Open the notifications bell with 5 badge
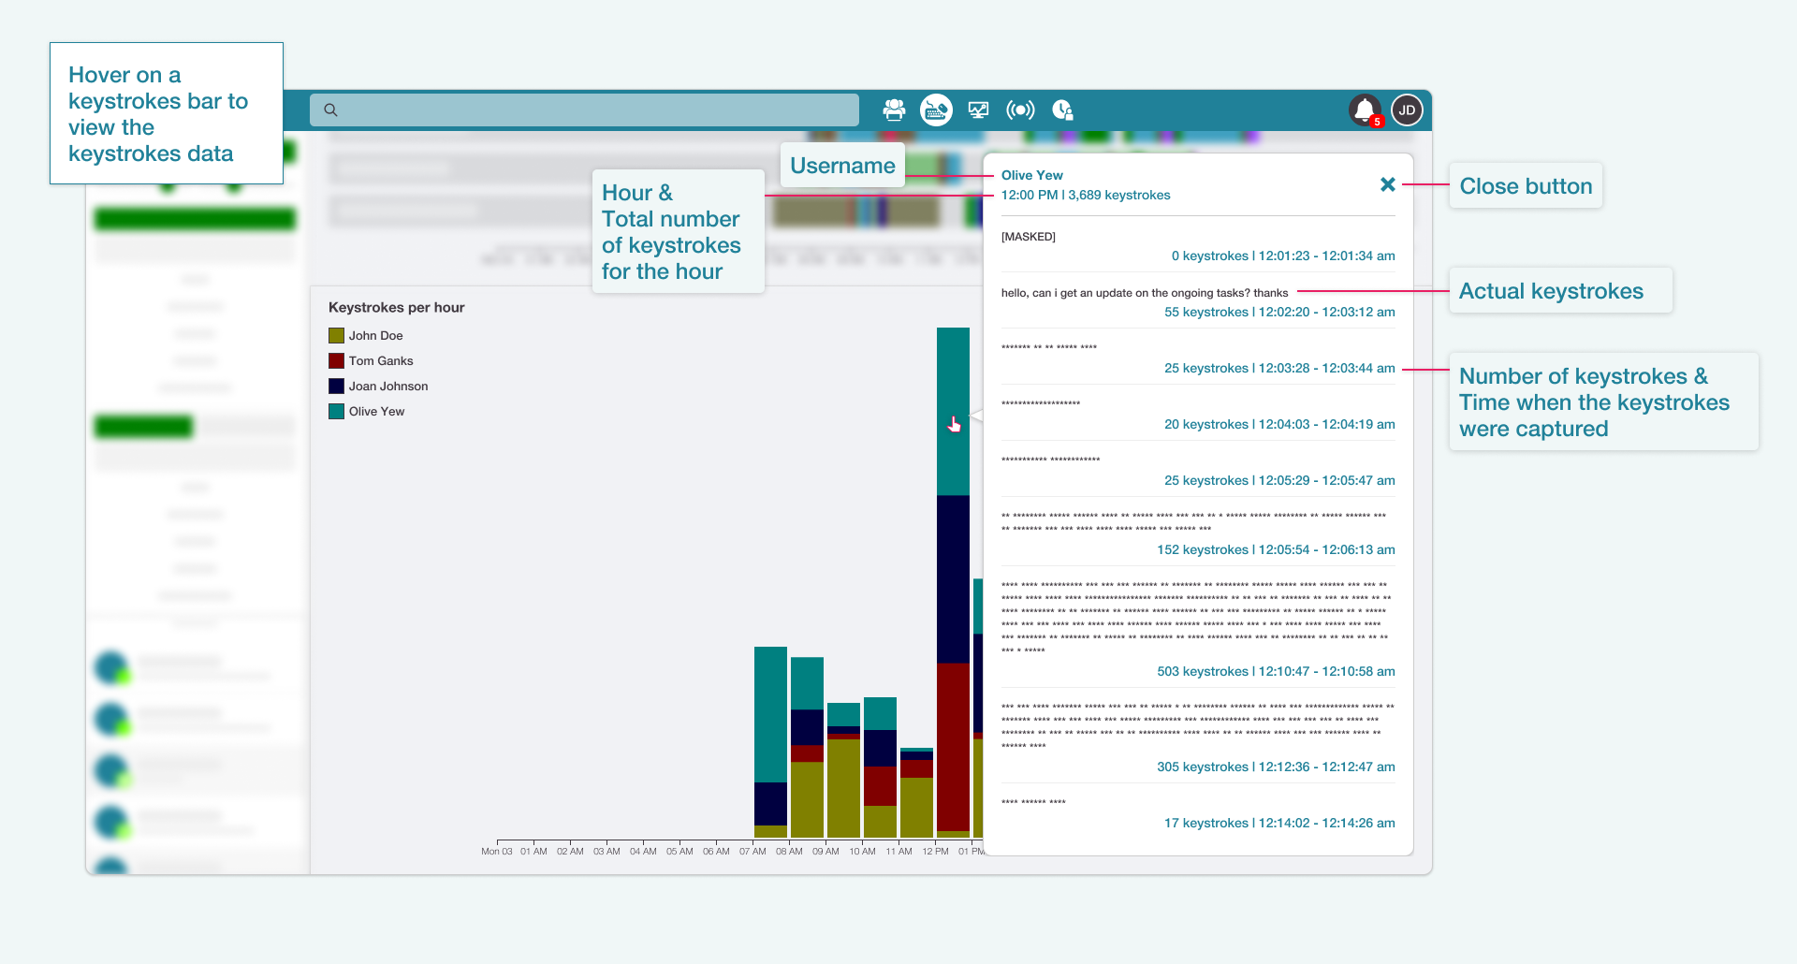 [1366, 110]
